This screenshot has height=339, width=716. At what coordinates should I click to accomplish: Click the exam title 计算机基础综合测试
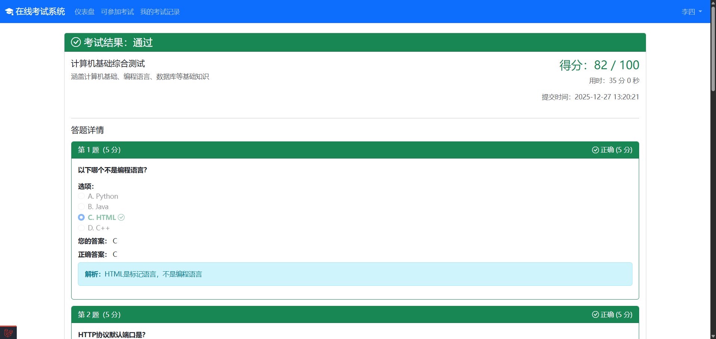tap(108, 64)
